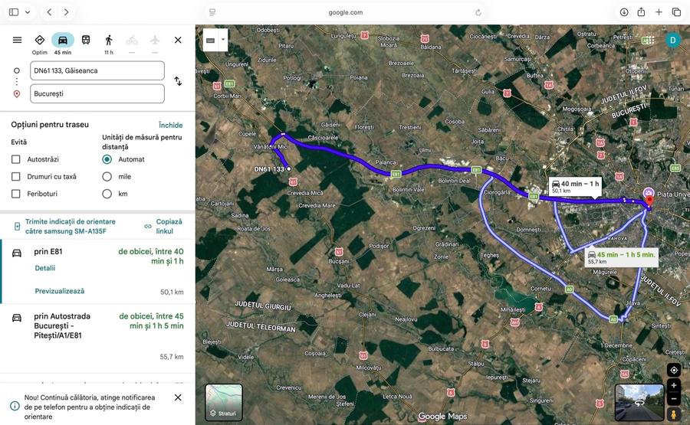Select km as the distance unit
This screenshot has height=425, width=690.
pyautogui.click(x=107, y=194)
